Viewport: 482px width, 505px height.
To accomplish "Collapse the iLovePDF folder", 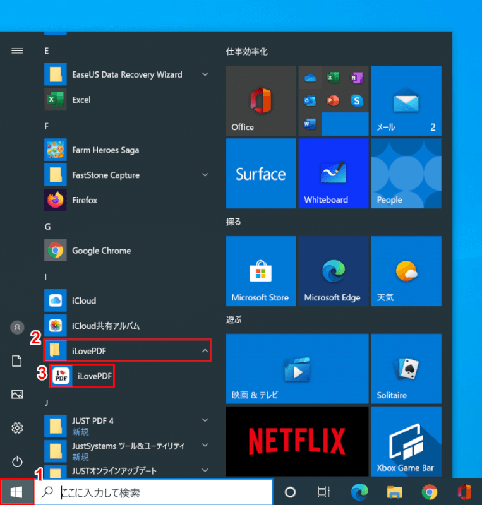I will (205, 349).
